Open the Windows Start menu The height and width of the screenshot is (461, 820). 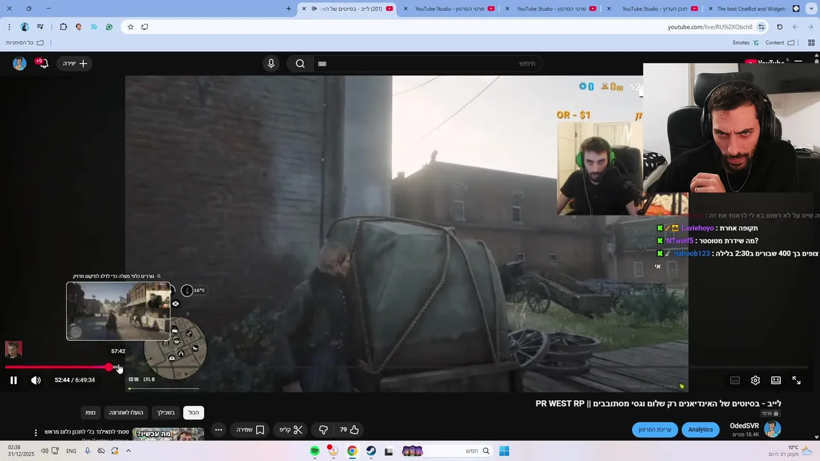(x=504, y=451)
